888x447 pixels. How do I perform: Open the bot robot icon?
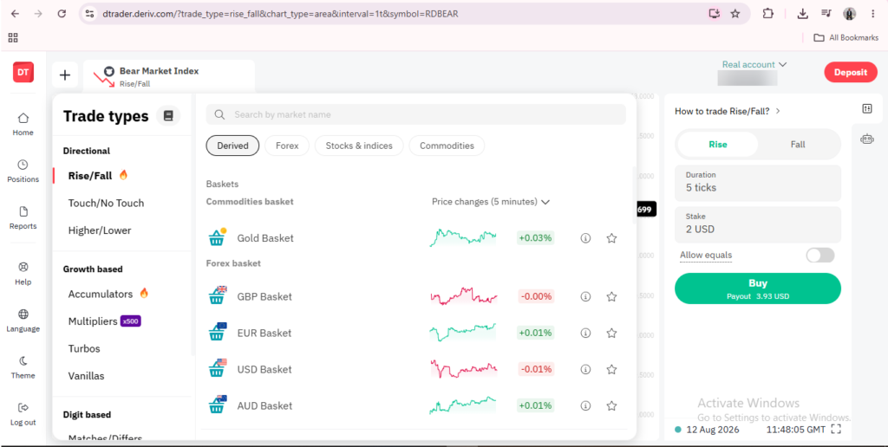(867, 139)
